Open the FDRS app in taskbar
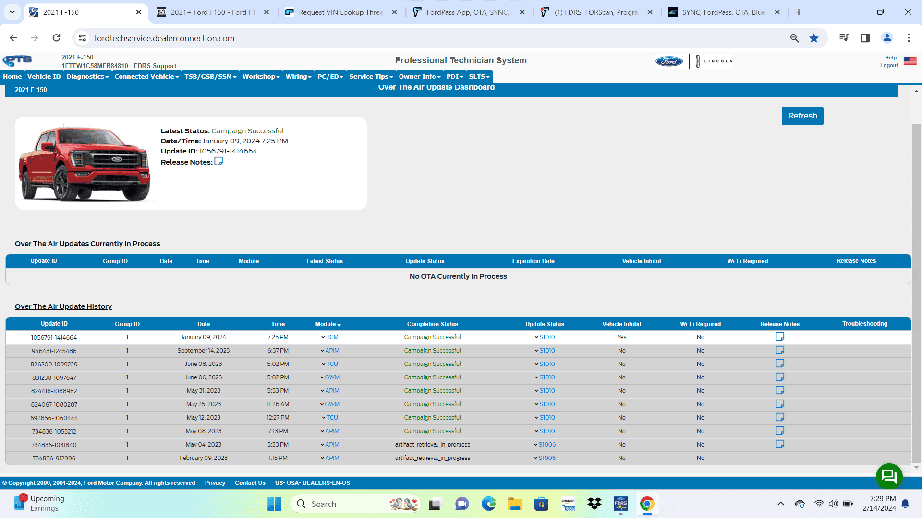The image size is (922, 518). coord(620,504)
